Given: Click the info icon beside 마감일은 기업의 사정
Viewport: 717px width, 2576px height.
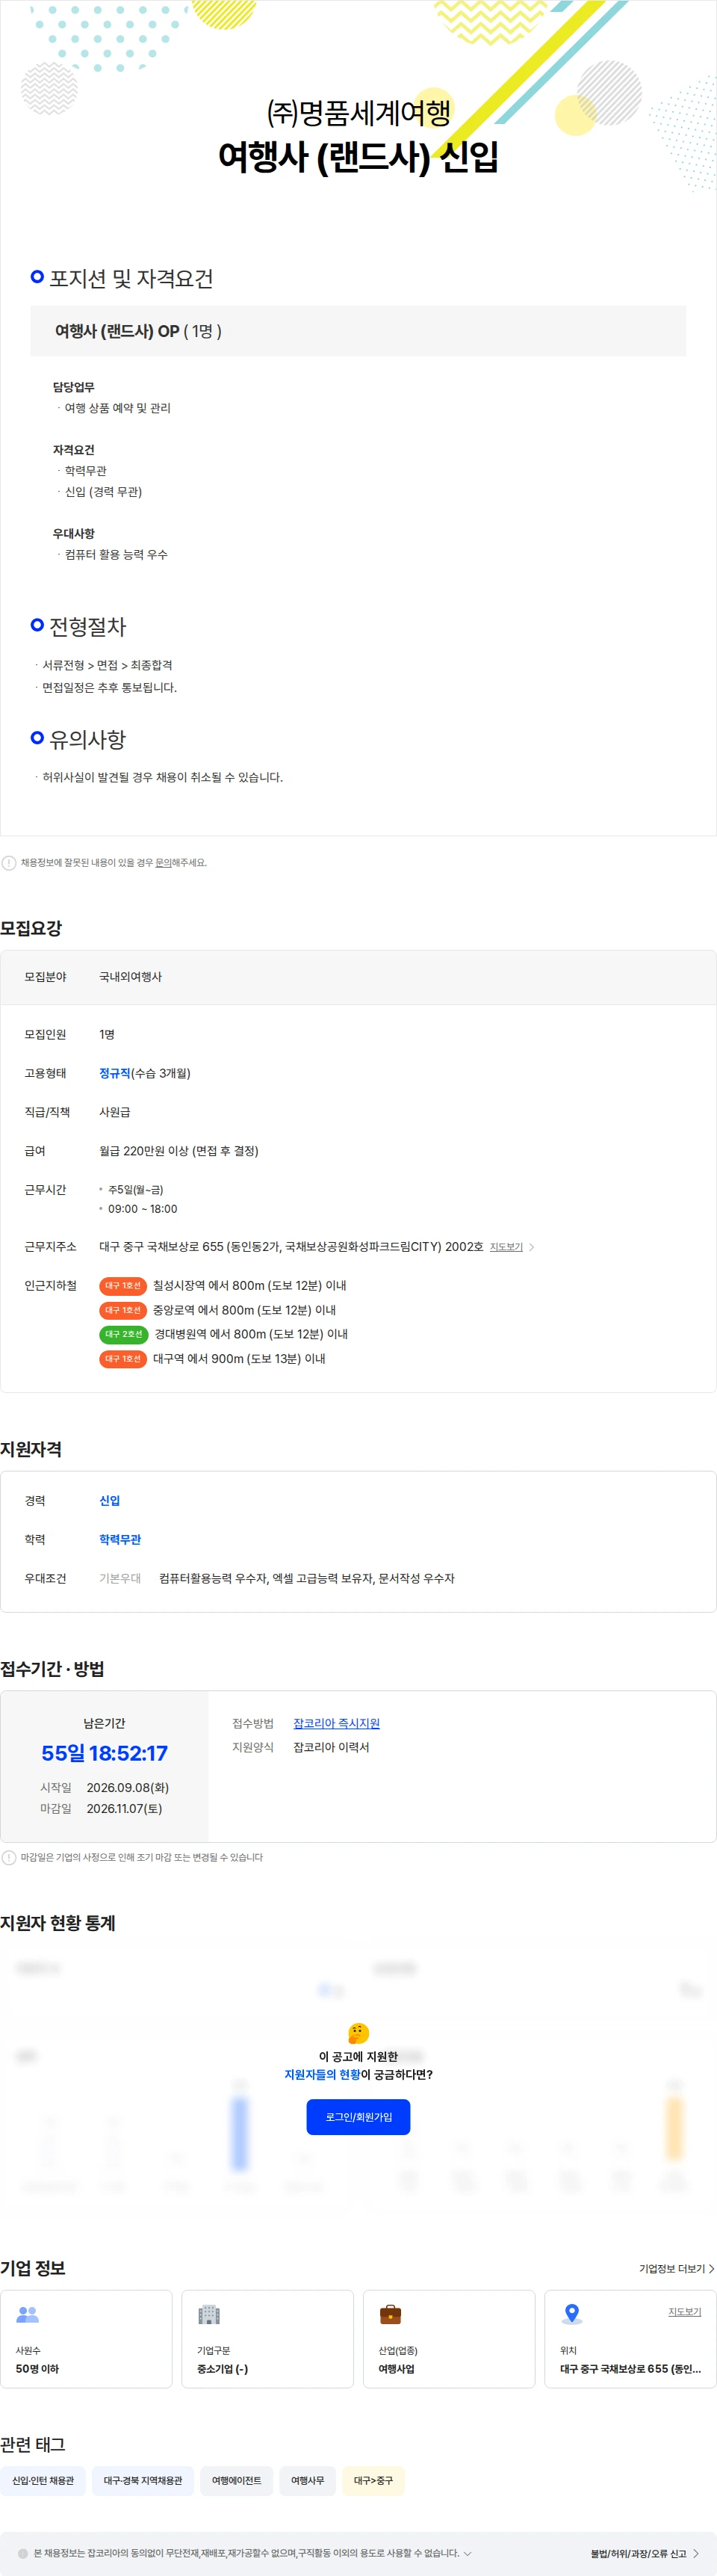Looking at the screenshot, I should (x=9, y=1857).
